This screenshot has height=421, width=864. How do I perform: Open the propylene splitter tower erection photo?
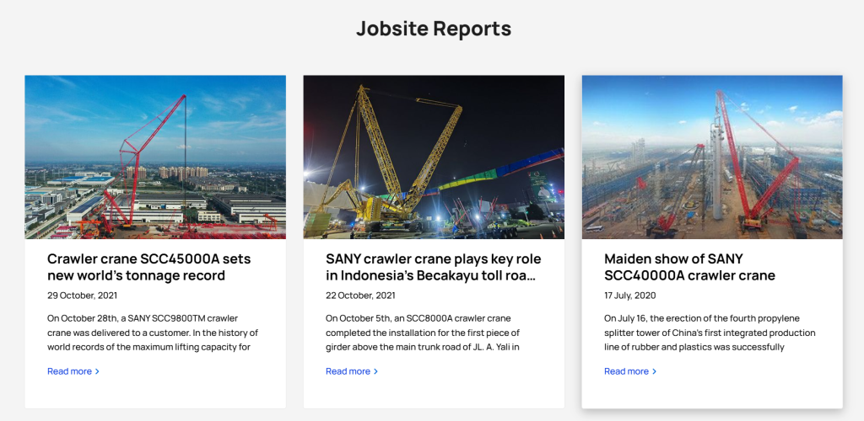point(712,157)
